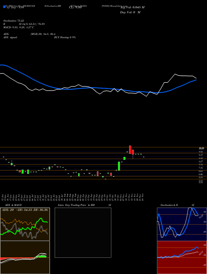
Task: Click the 73.22 label in Stochastics panel
Action: pos(201,217)
